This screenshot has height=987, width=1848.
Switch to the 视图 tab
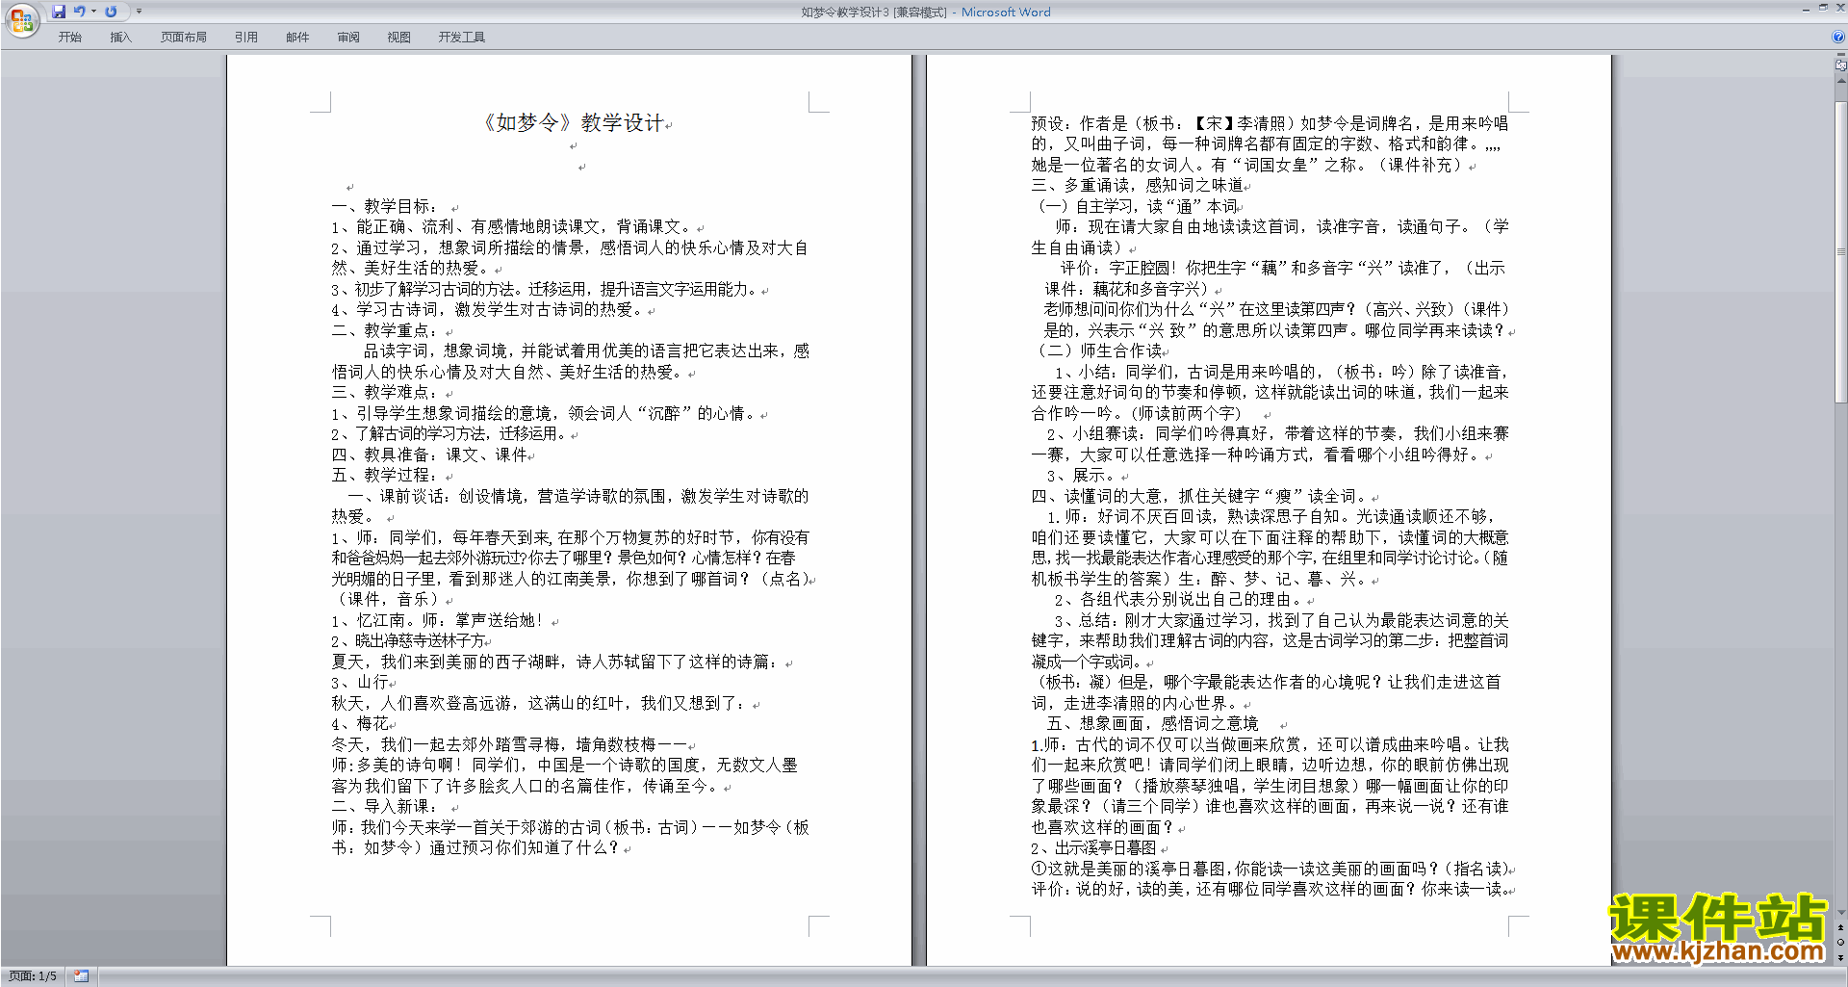(398, 38)
